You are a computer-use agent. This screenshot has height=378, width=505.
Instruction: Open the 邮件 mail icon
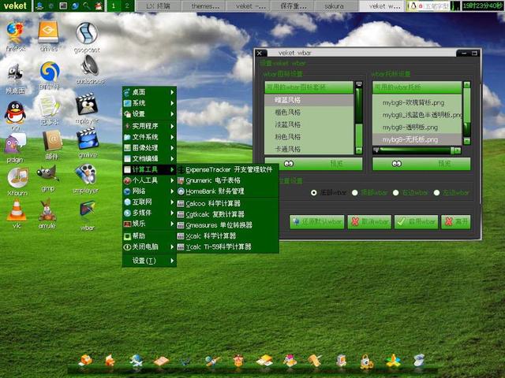point(52,140)
